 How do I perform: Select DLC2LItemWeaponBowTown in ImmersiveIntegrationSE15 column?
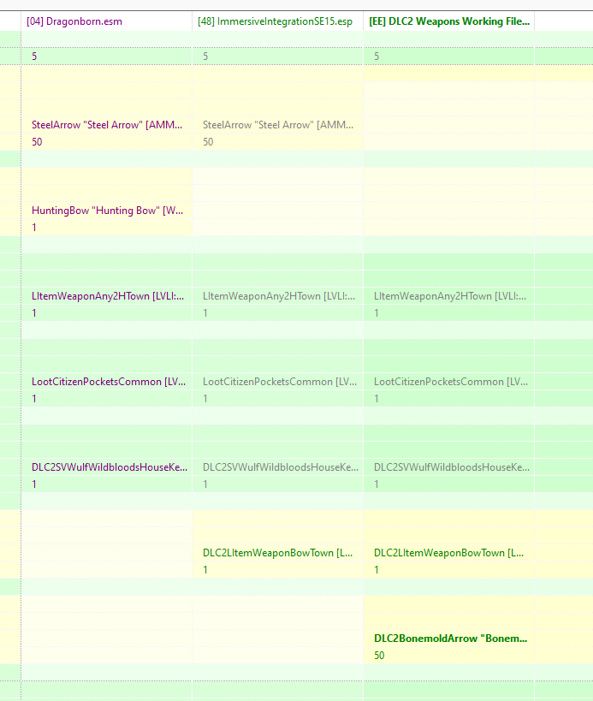click(277, 553)
